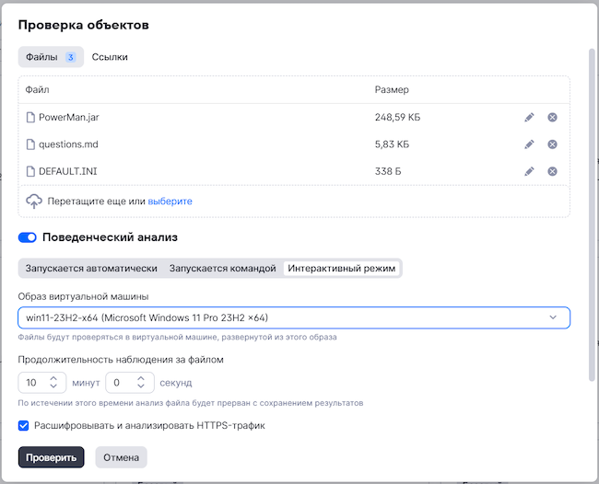This screenshot has width=599, height=484.
Task: Click the edit pencil for questions.md
Action: pos(529,144)
